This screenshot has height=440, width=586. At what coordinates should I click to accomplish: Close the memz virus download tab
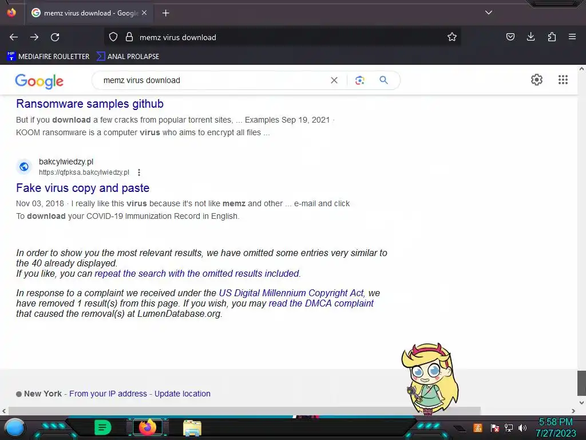pyautogui.click(x=144, y=13)
